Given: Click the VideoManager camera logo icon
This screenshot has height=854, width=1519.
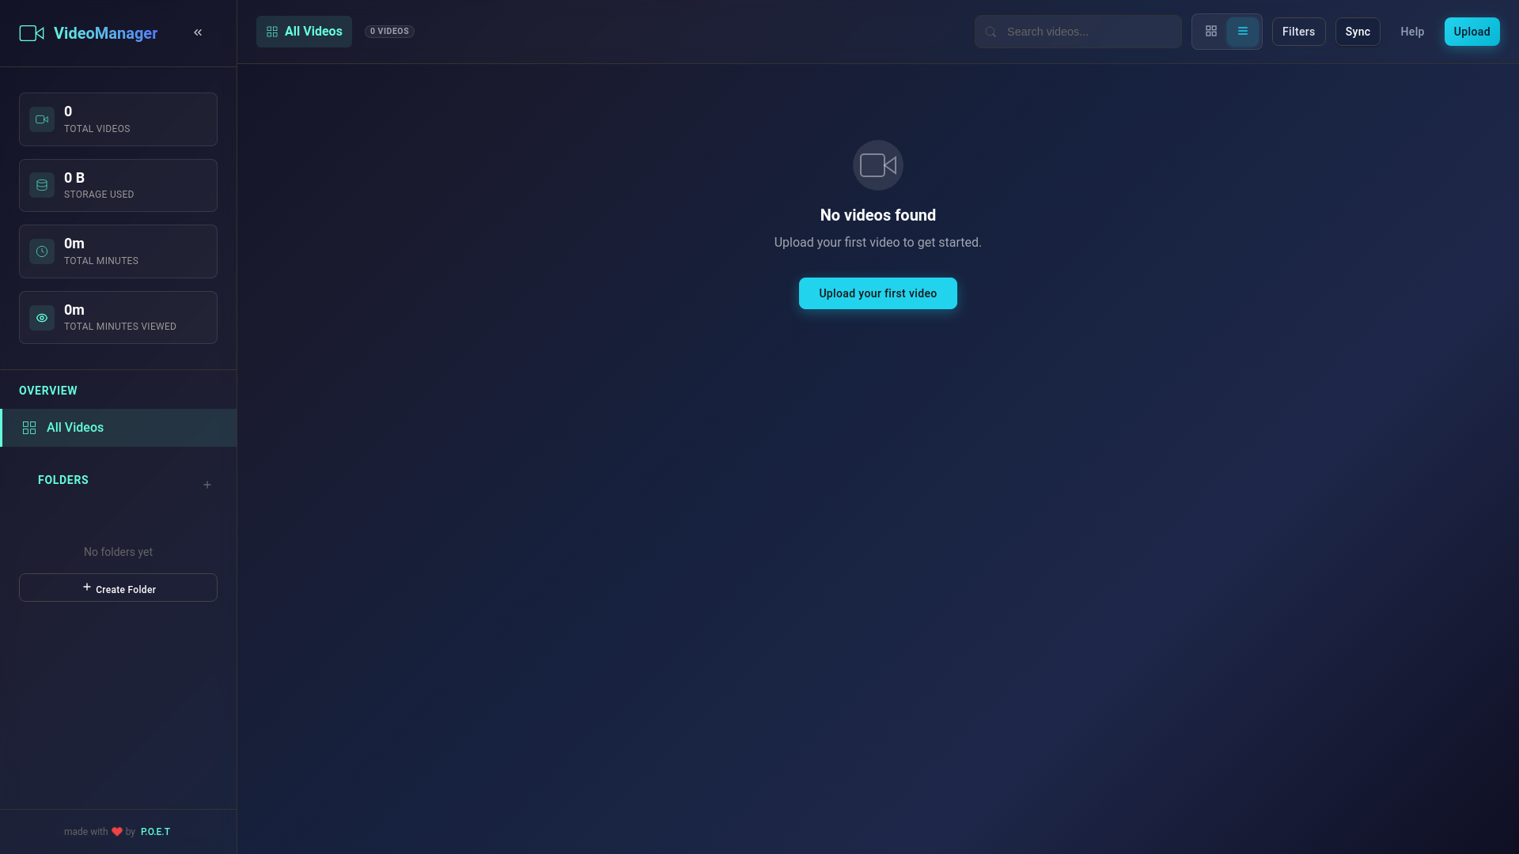Looking at the screenshot, I should [x=32, y=33].
